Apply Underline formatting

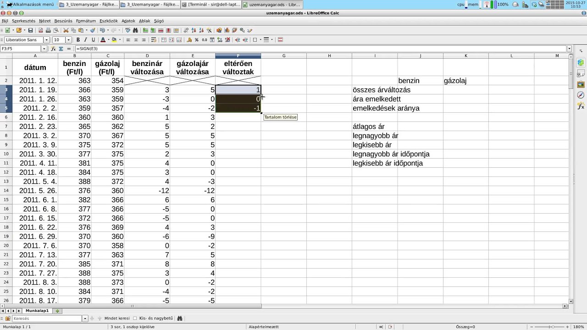click(x=93, y=40)
